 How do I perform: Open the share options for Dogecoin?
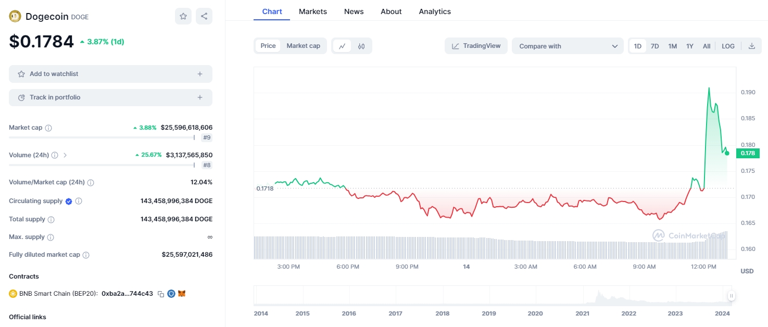click(204, 16)
